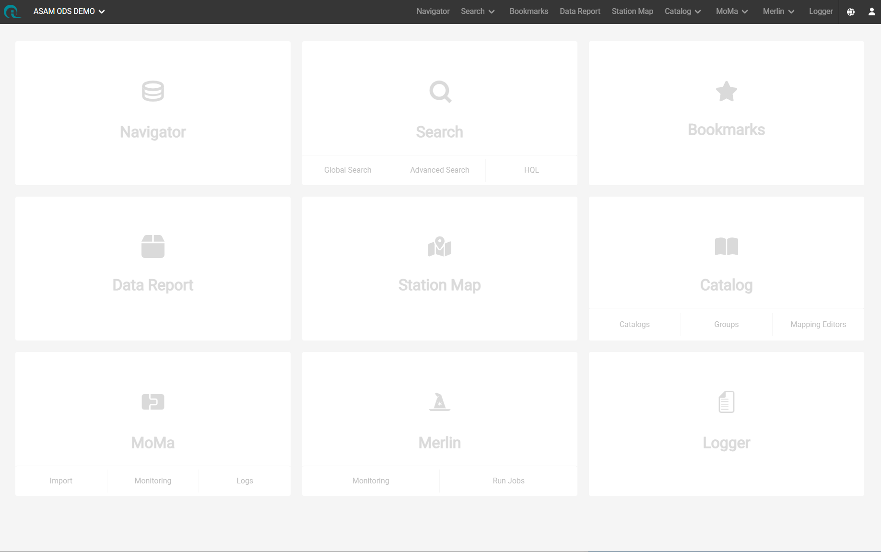Image resolution: width=881 pixels, height=552 pixels.
Task: Click Run Jobs under Merlin tile
Action: click(x=508, y=481)
